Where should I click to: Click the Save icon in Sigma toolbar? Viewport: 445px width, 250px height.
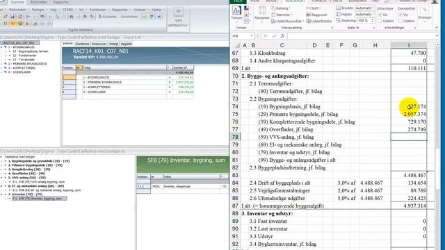point(13,17)
